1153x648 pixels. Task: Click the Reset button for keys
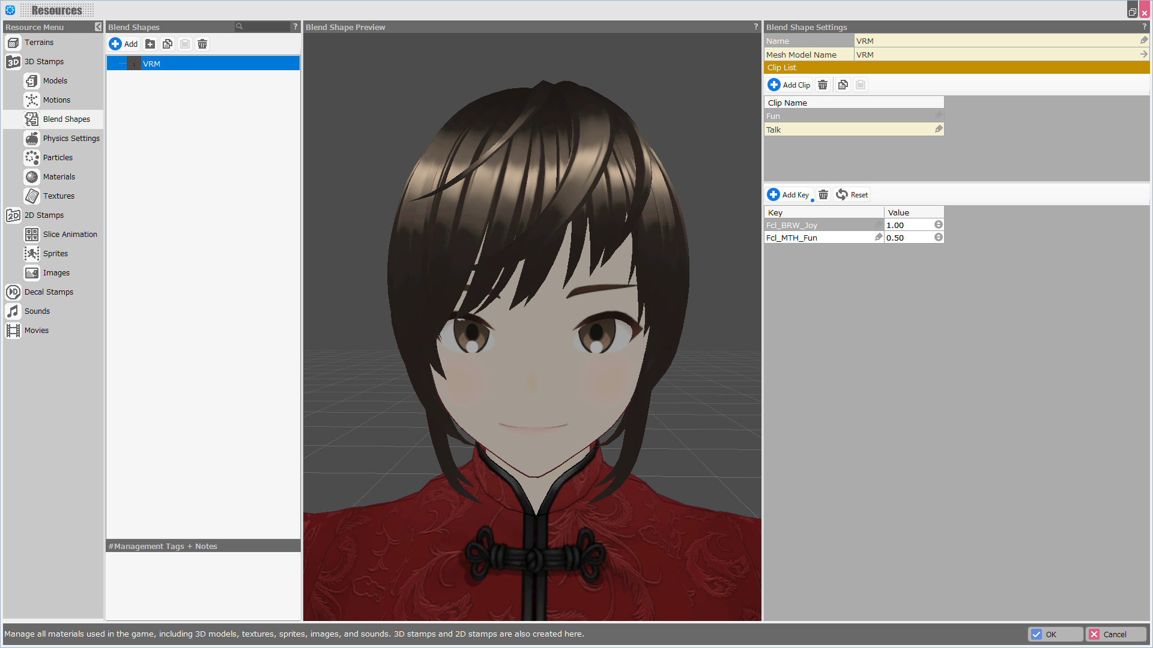[852, 194]
